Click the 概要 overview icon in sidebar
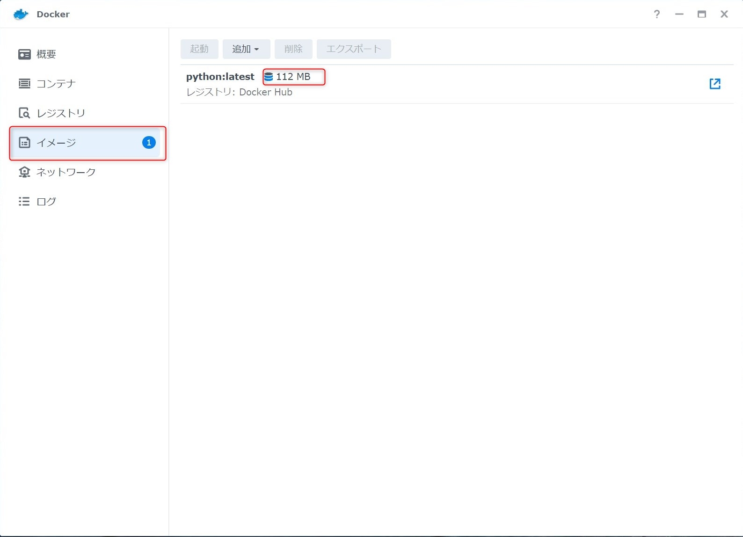The image size is (743, 537). pos(24,54)
